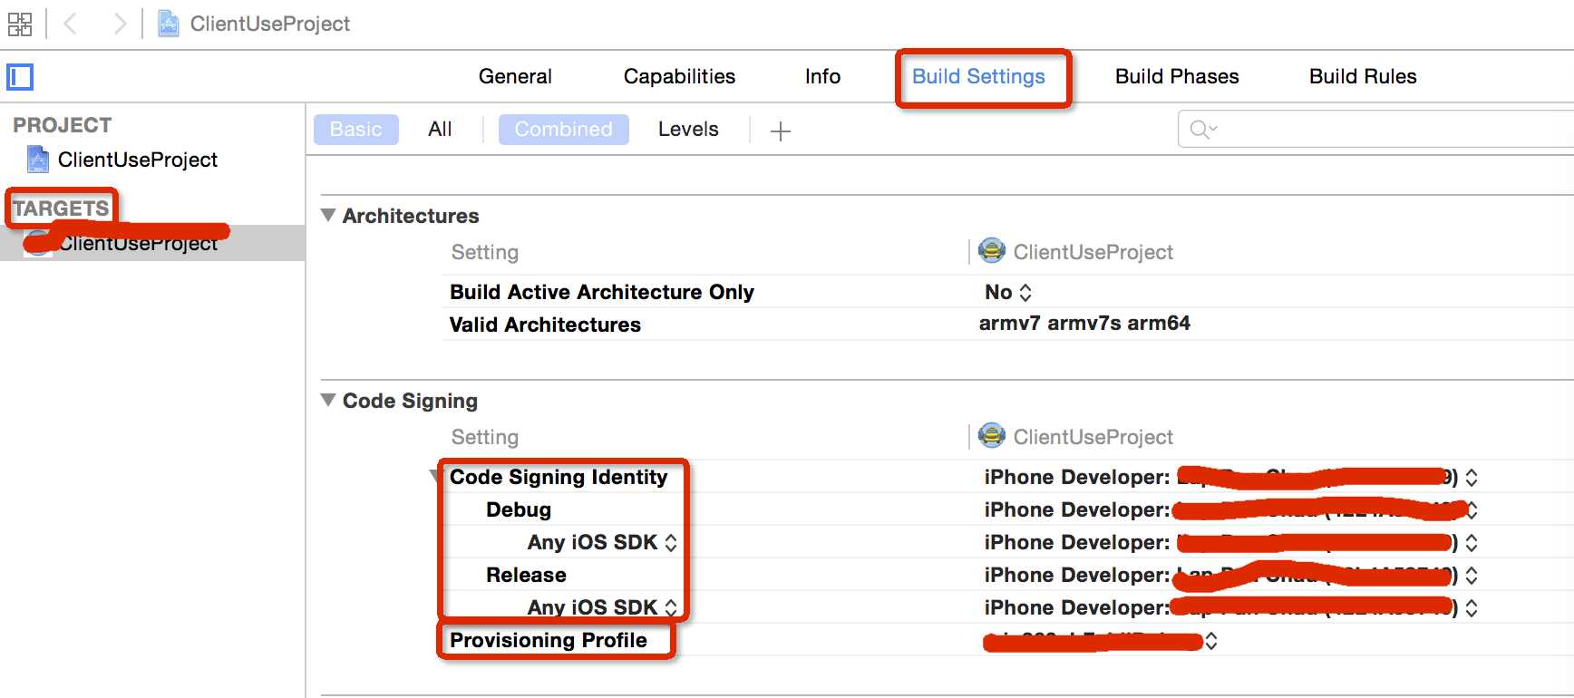Viewport: 1574px width, 698px height.
Task: Click the ClientUseProject column title in Architectures
Action: [x=1093, y=252]
